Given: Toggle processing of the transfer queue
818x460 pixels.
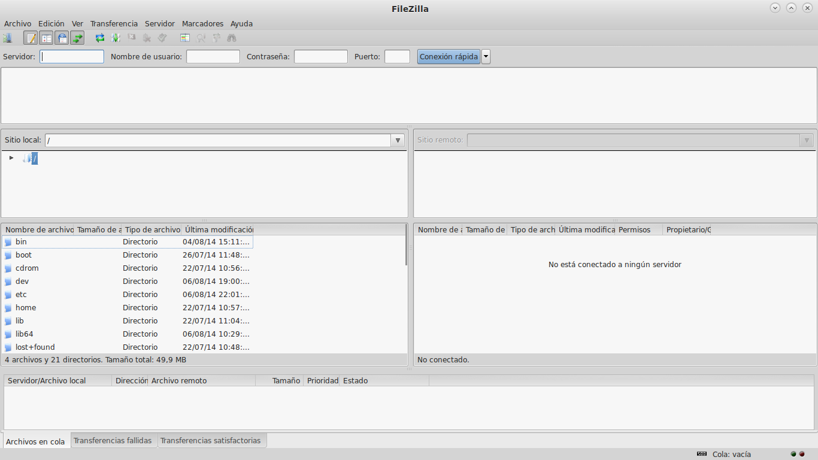Looking at the screenshot, I should [116, 38].
